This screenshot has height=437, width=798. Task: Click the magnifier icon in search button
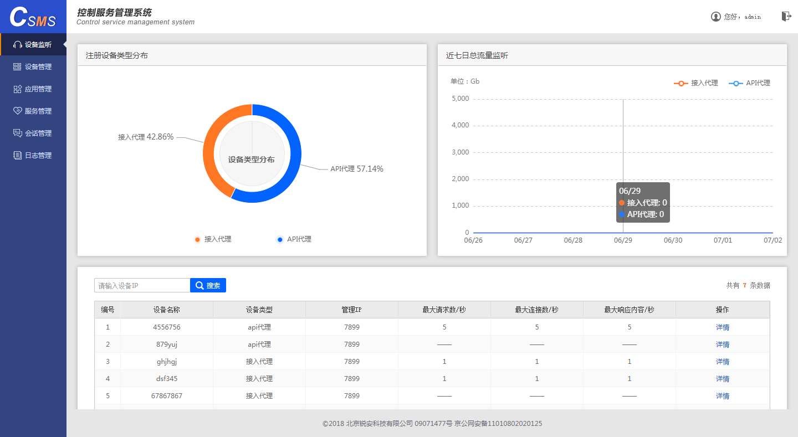199,285
